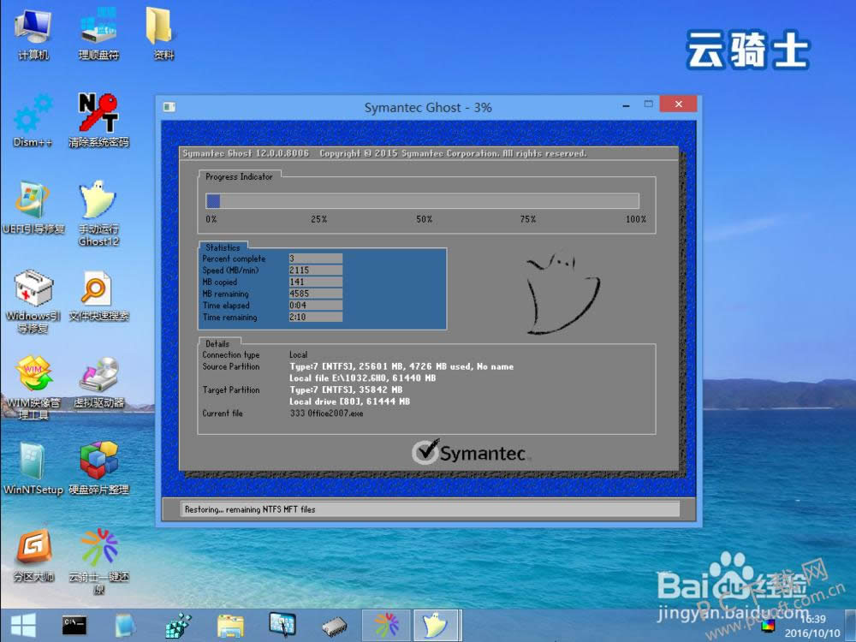Open the 资料 folder
The height and width of the screenshot is (642, 856).
click(159, 33)
